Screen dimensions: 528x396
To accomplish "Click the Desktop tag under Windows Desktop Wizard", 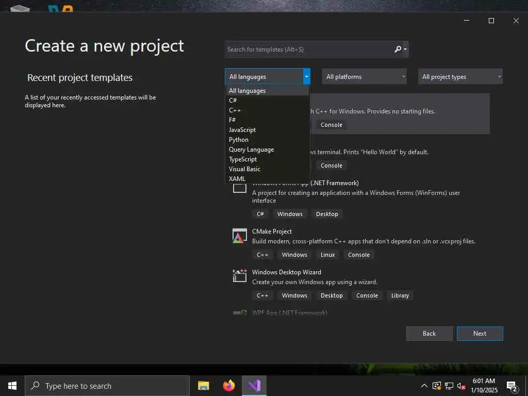I will (x=332, y=295).
